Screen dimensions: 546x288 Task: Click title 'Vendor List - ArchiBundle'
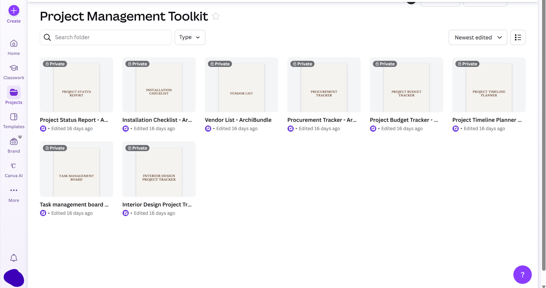pos(238,120)
